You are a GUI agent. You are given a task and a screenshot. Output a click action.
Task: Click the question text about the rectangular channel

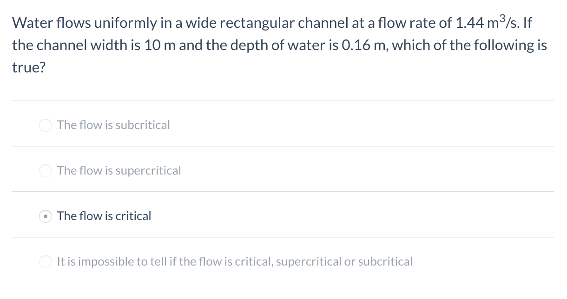(x=279, y=45)
